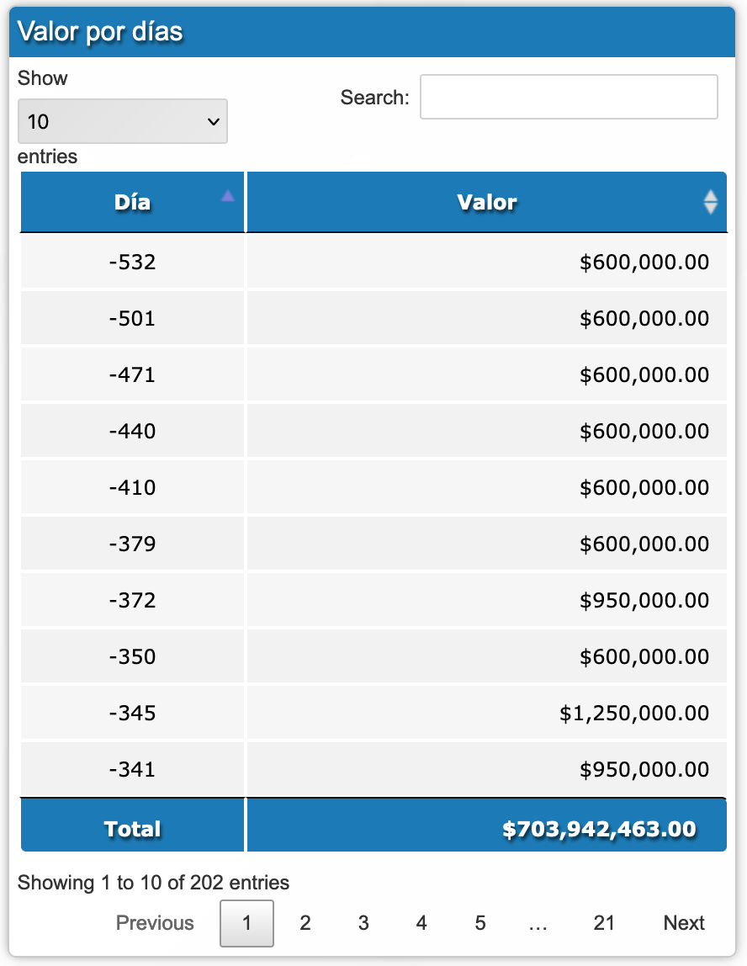Viewport: 747px width, 966px height.
Task: Jump to last page 21
Action: click(604, 923)
